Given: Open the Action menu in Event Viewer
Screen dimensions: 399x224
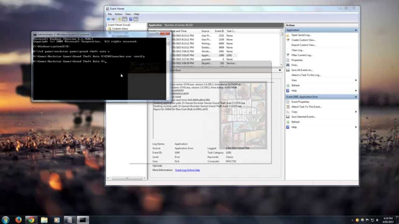Looking at the screenshot, I should pyautogui.click(x=118, y=14).
